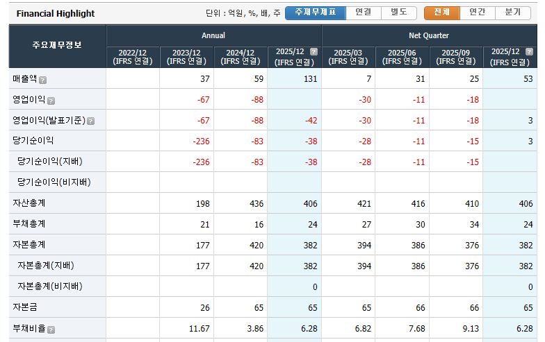This screenshot has height=342, width=545.
Task: Click help icon in Annual 2025/12 header
Action: pos(314,52)
